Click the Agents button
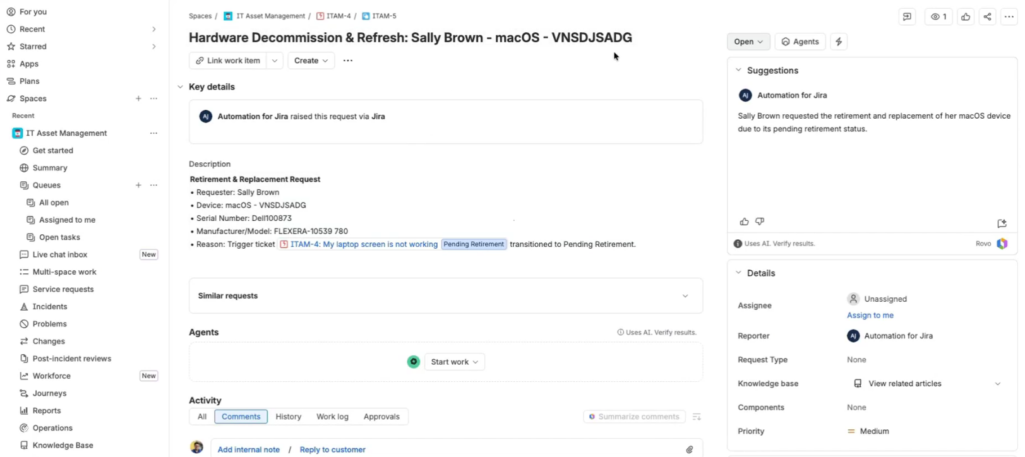The width and height of the screenshot is (1025, 457). tap(800, 42)
